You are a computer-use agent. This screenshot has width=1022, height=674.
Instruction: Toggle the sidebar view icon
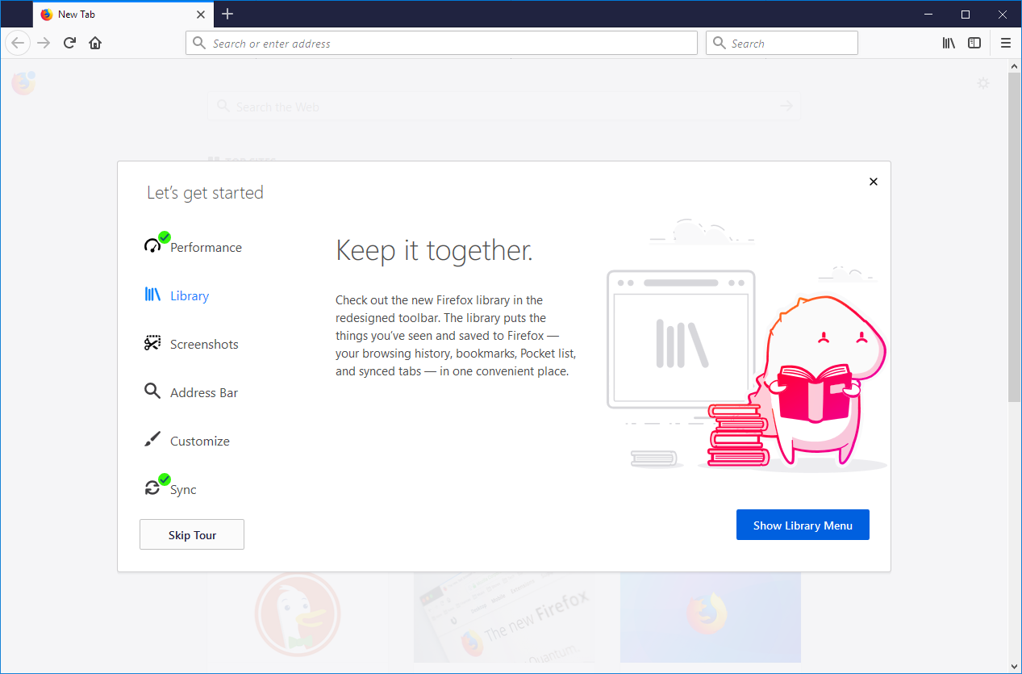[974, 44]
